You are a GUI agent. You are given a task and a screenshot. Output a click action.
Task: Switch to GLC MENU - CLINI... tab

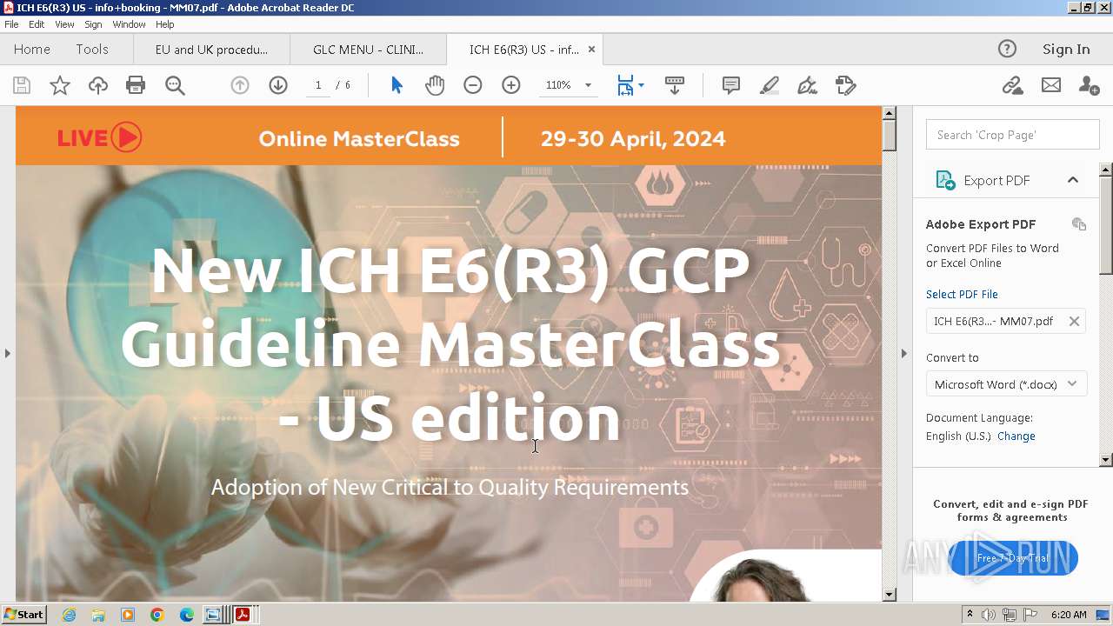[x=368, y=50]
